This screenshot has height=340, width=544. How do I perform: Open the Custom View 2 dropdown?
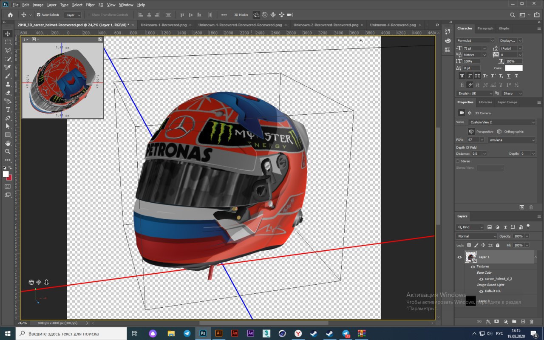pyautogui.click(x=502, y=122)
